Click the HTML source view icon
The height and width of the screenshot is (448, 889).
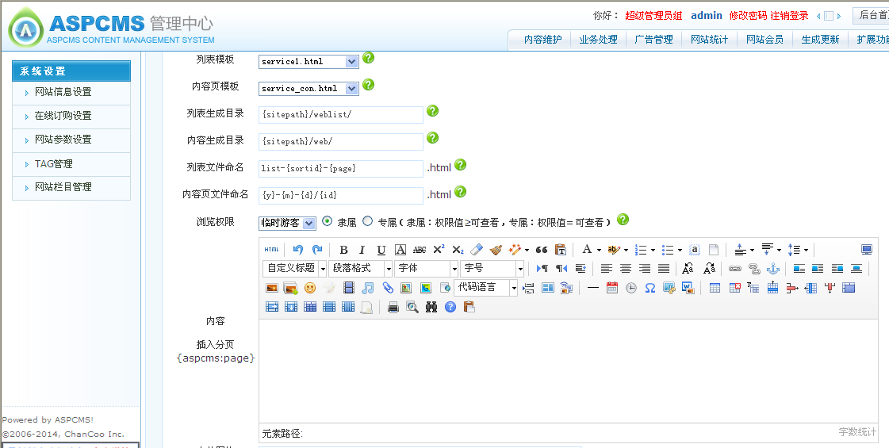[x=271, y=250]
